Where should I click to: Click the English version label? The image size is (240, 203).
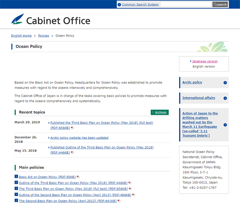pyautogui.click(x=204, y=66)
